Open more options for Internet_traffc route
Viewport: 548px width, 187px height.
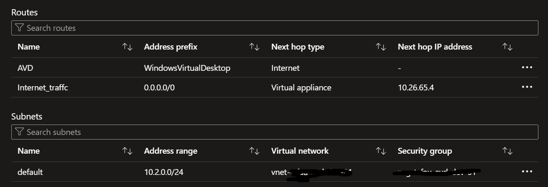pyautogui.click(x=527, y=87)
